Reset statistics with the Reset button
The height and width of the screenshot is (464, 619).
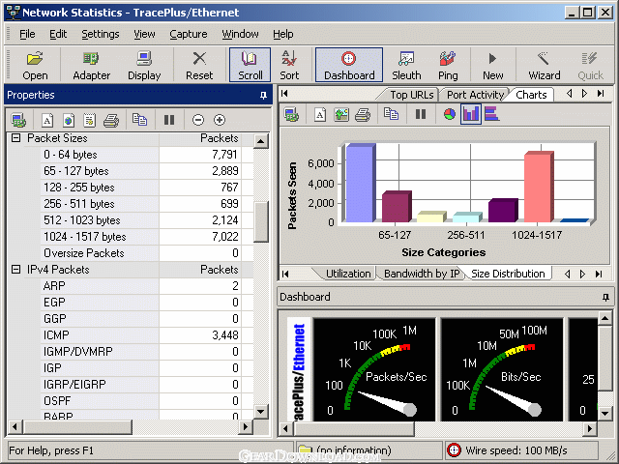click(199, 65)
